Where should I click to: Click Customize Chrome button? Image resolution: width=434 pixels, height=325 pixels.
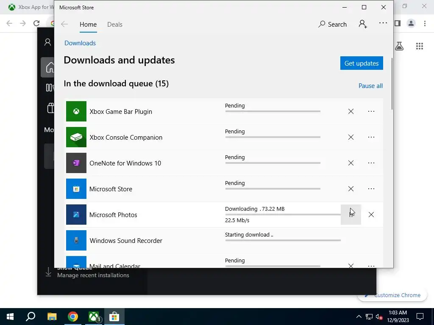coord(392,295)
